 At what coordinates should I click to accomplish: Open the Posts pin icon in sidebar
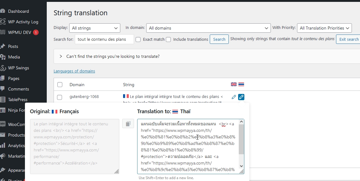click(2, 46)
